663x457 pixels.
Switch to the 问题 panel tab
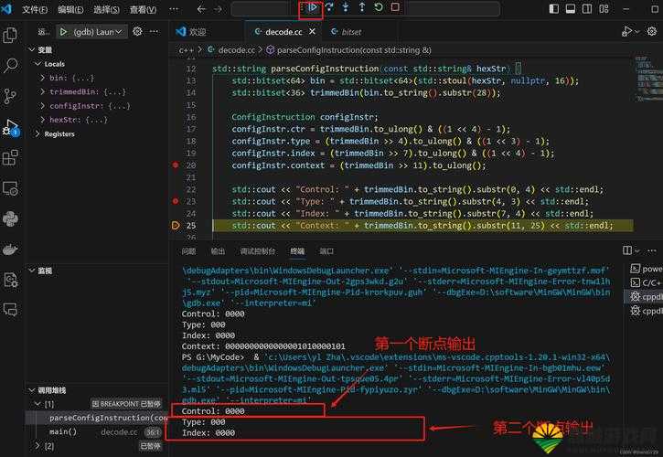[188, 251]
